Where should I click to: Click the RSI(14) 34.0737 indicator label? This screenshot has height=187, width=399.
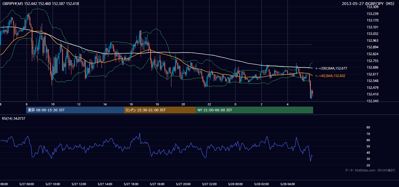(x=14, y=118)
